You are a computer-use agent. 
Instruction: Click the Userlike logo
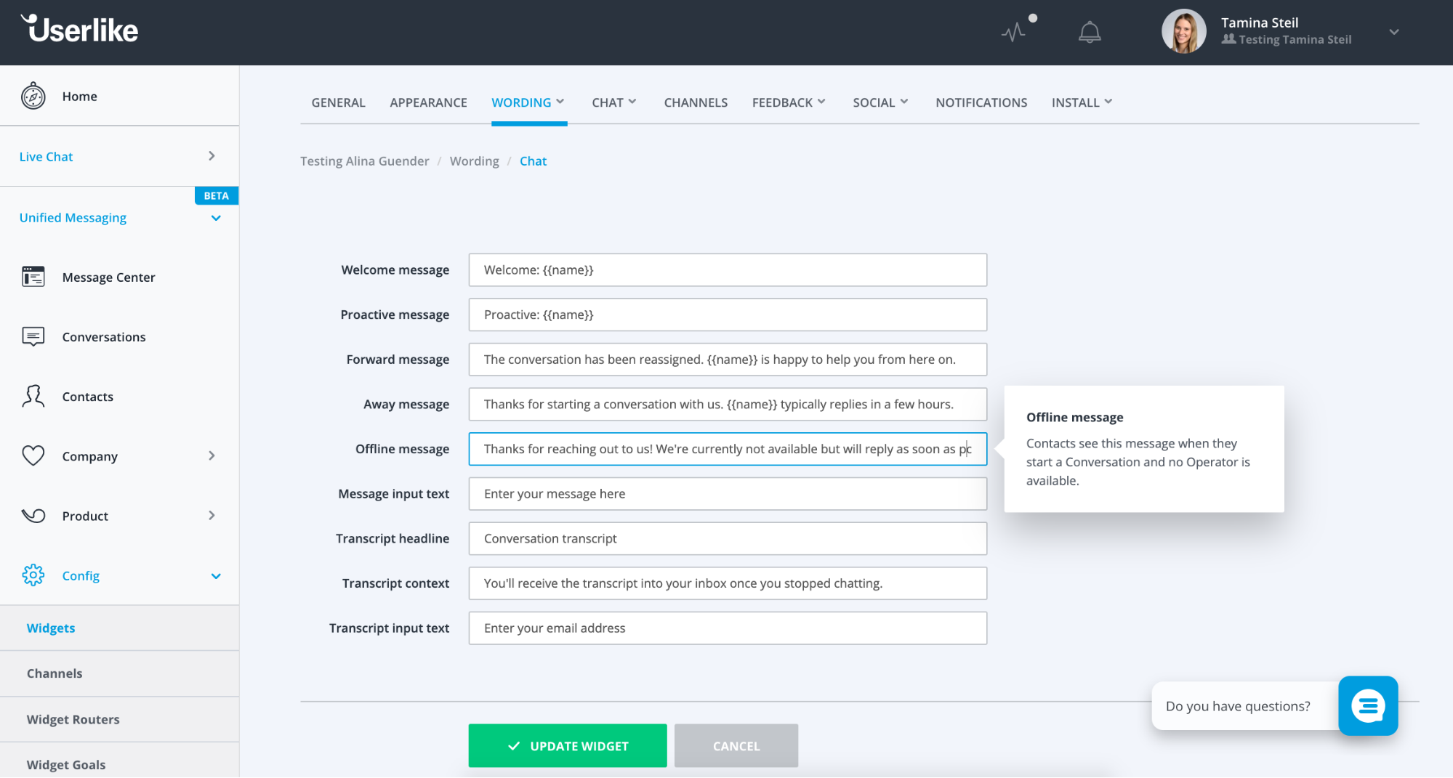(x=79, y=29)
